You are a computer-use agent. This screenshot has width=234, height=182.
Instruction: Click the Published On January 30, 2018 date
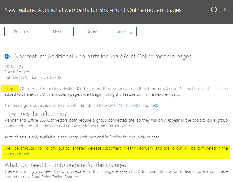coord(33,78)
